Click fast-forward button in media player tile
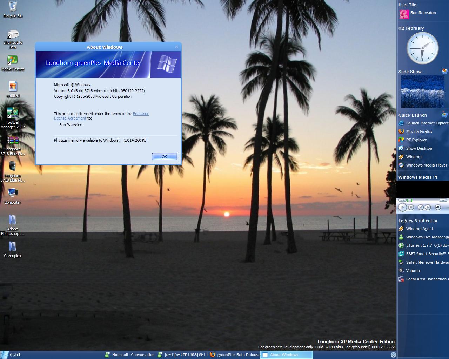 443,200
